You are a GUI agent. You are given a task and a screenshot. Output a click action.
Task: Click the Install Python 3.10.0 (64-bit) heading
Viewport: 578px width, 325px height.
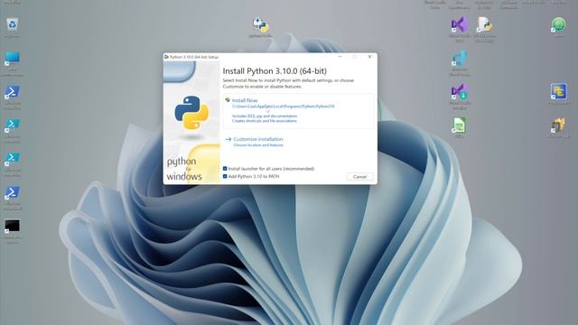(x=275, y=70)
